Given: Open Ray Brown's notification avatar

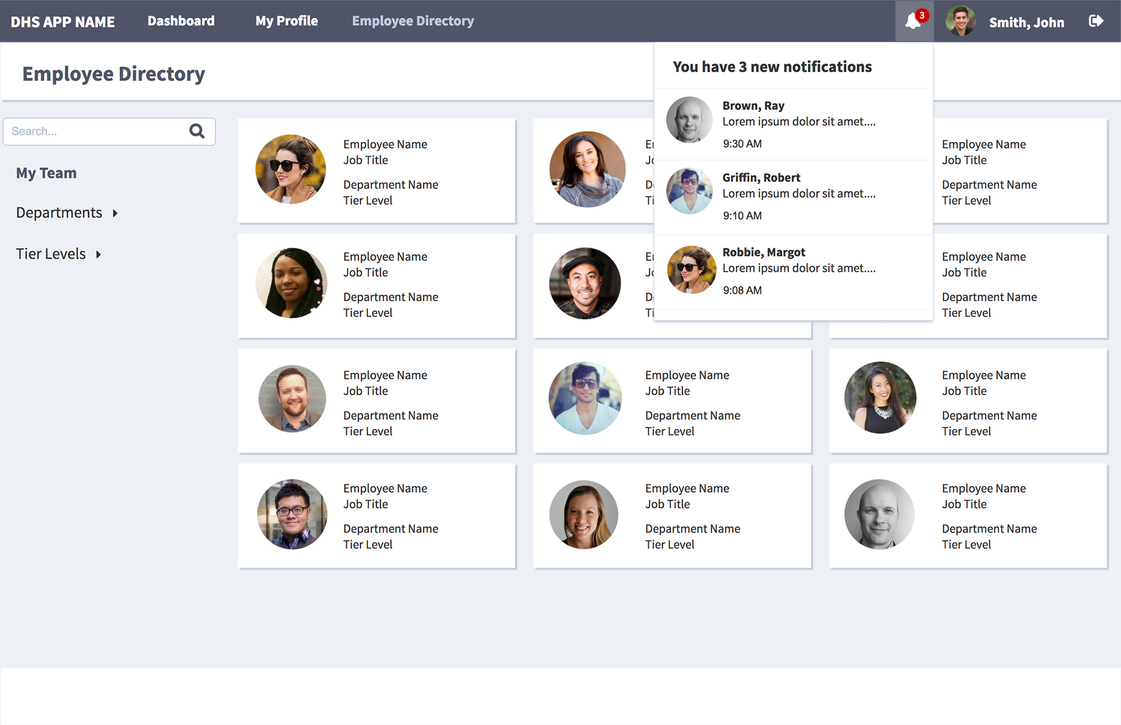Looking at the screenshot, I should tap(690, 120).
